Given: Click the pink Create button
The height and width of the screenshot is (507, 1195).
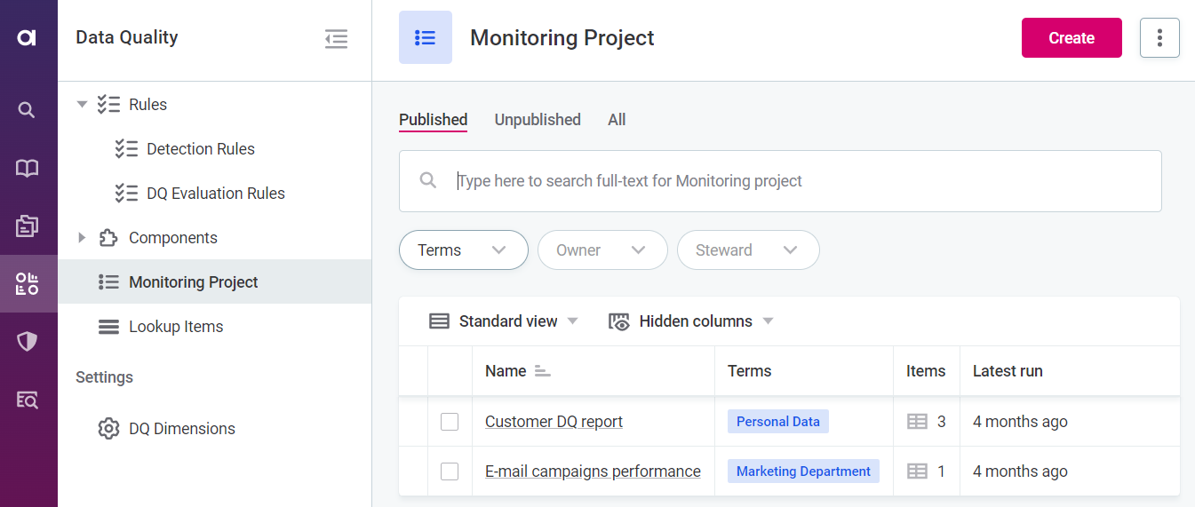Looking at the screenshot, I should pyautogui.click(x=1071, y=38).
